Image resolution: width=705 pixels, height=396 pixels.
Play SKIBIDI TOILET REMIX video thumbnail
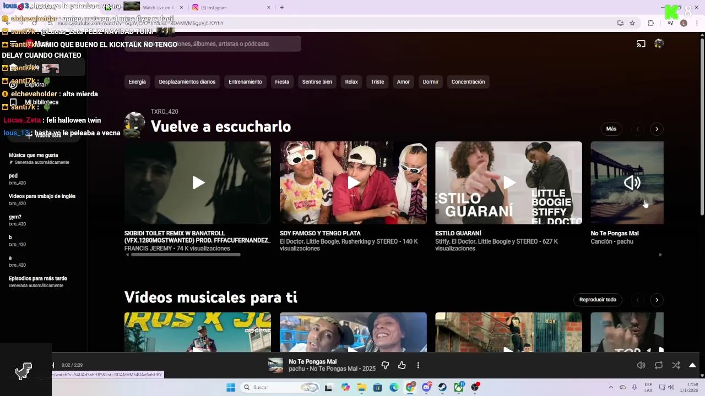coord(198,183)
